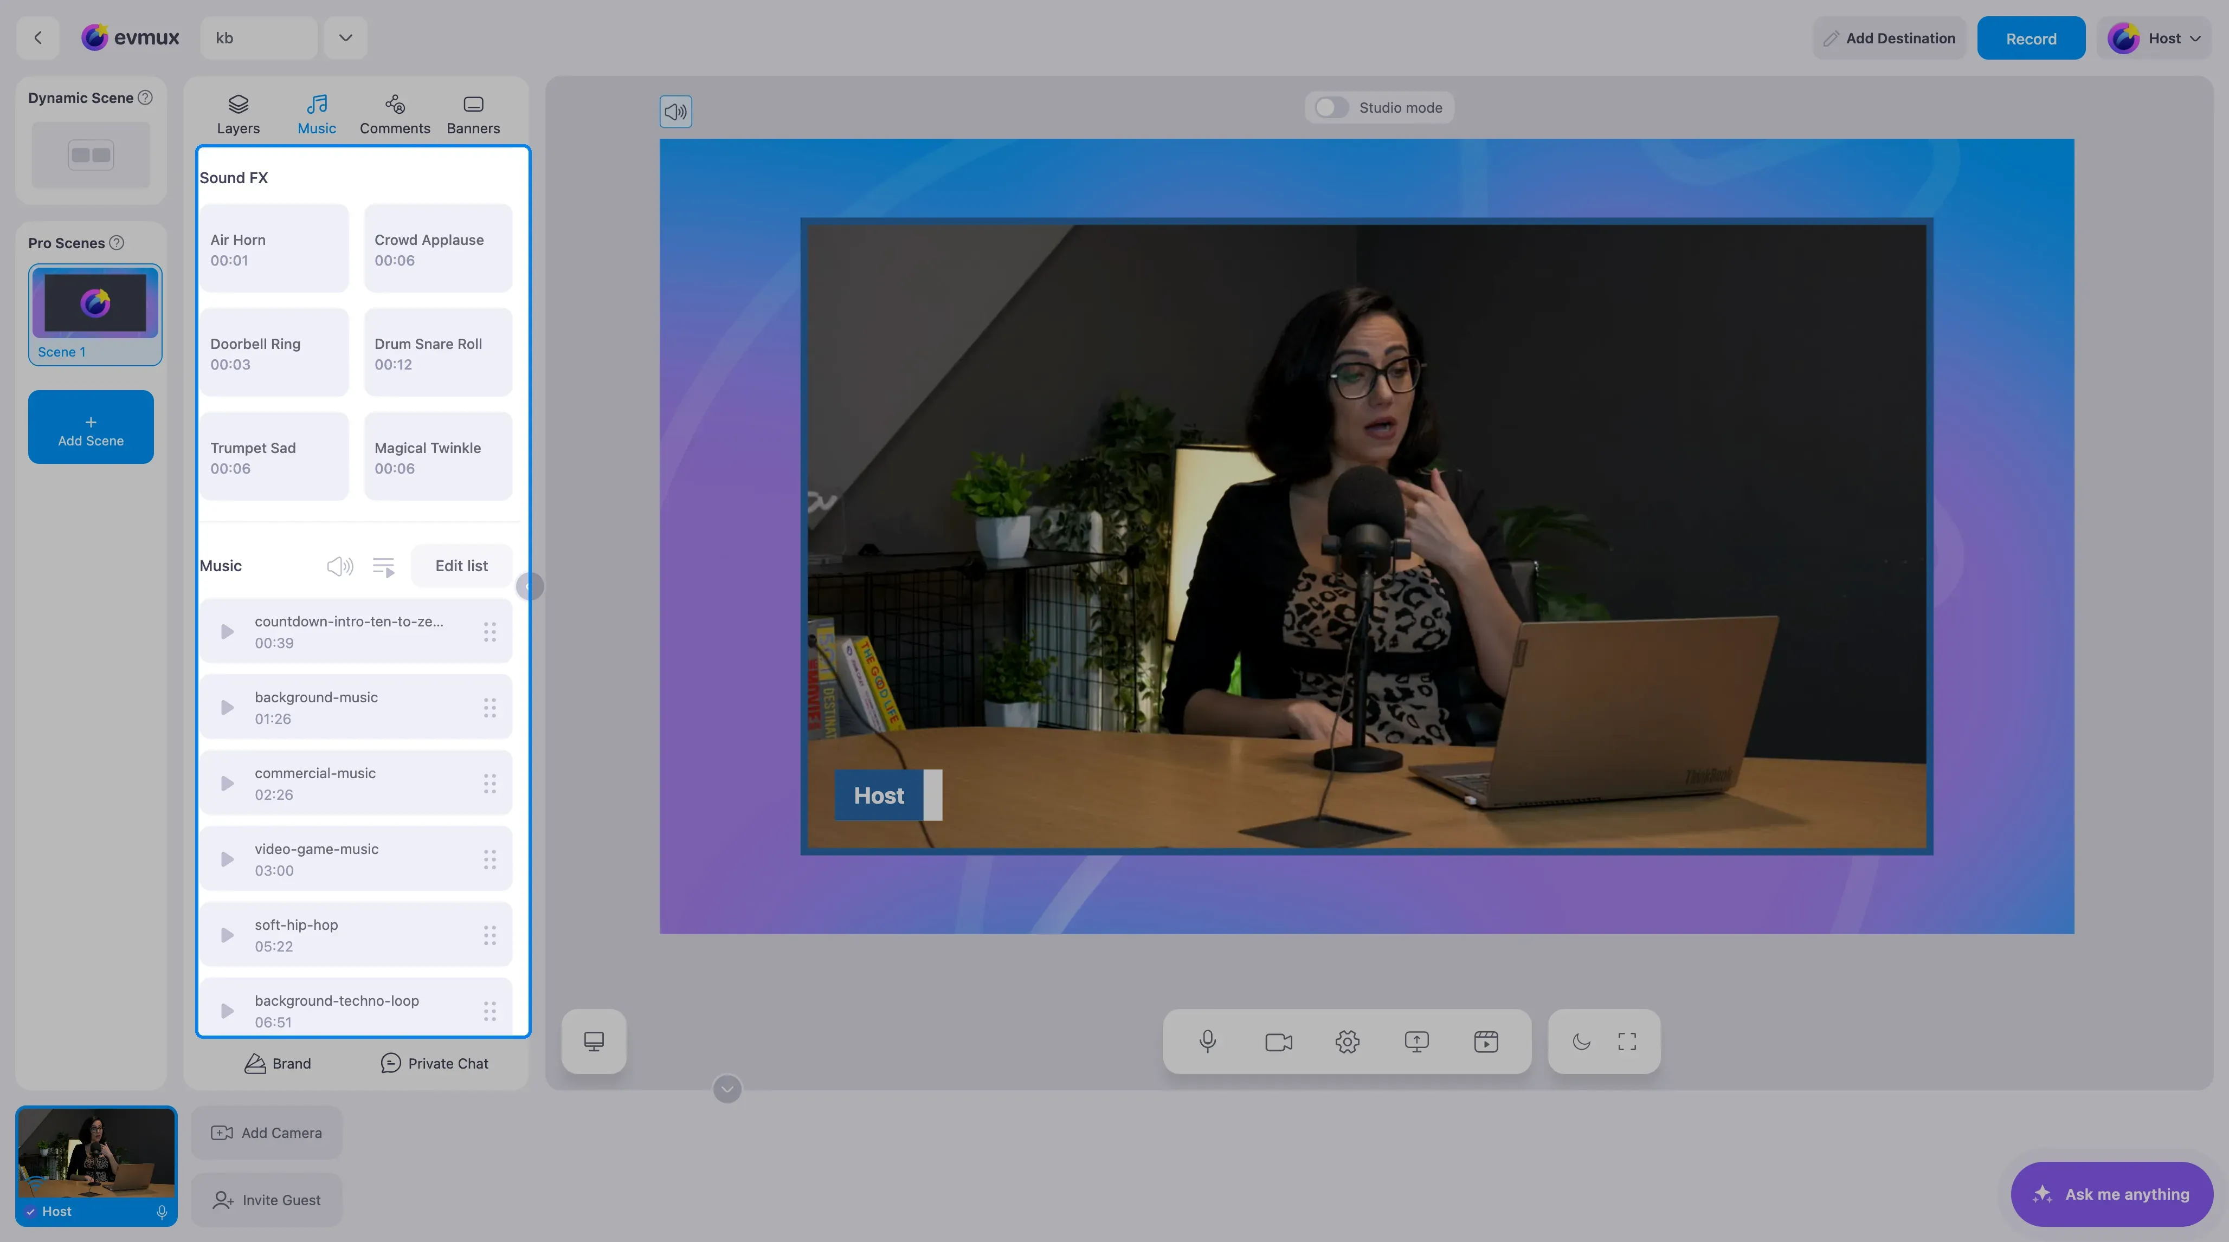Toggle the preview audio speaker icon
The width and height of the screenshot is (2229, 1242).
(675, 112)
